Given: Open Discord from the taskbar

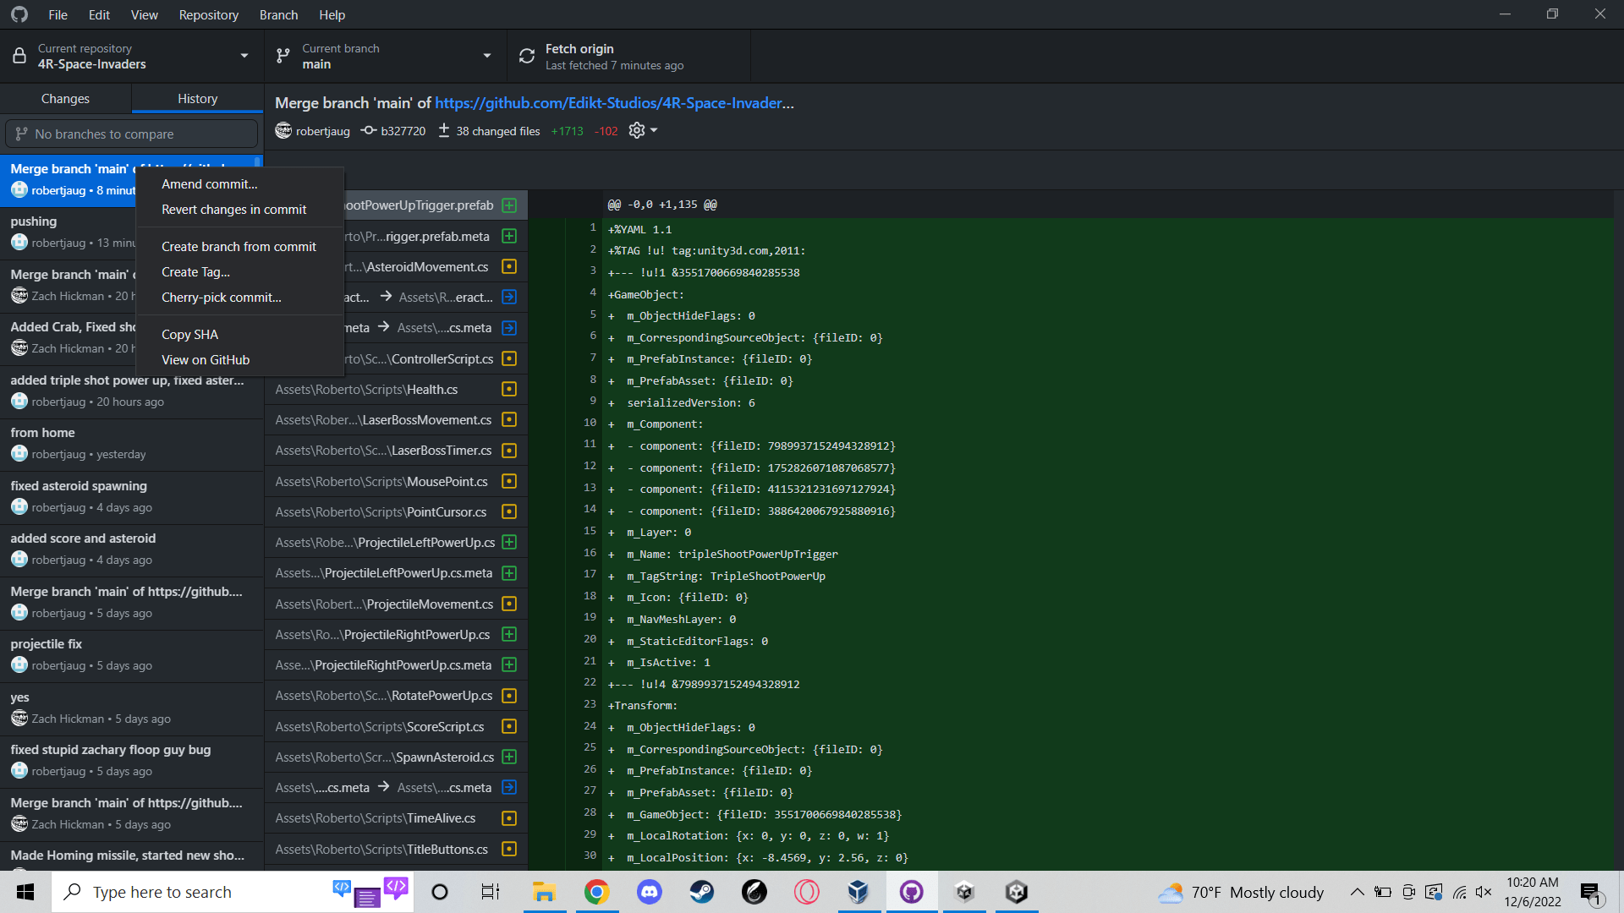Looking at the screenshot, I should coord(649,892).
